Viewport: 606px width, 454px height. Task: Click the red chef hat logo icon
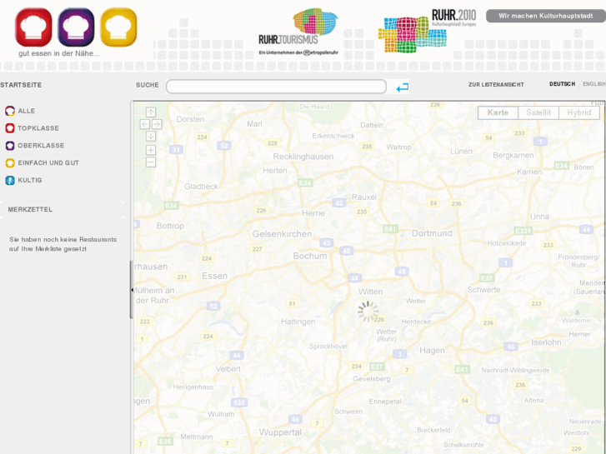click(x=33, y=27)
